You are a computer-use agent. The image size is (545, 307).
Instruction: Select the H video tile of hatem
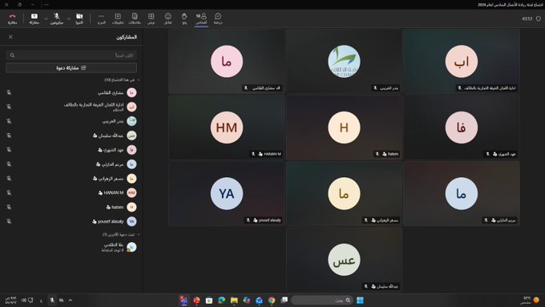pos(344,127)
